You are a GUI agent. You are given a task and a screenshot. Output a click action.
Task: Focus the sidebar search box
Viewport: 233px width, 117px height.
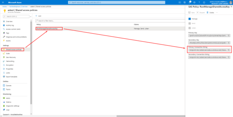[x=16, y=17]
